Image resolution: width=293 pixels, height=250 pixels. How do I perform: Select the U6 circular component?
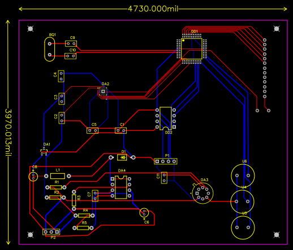pyautogui.click(x=243, y=176)
